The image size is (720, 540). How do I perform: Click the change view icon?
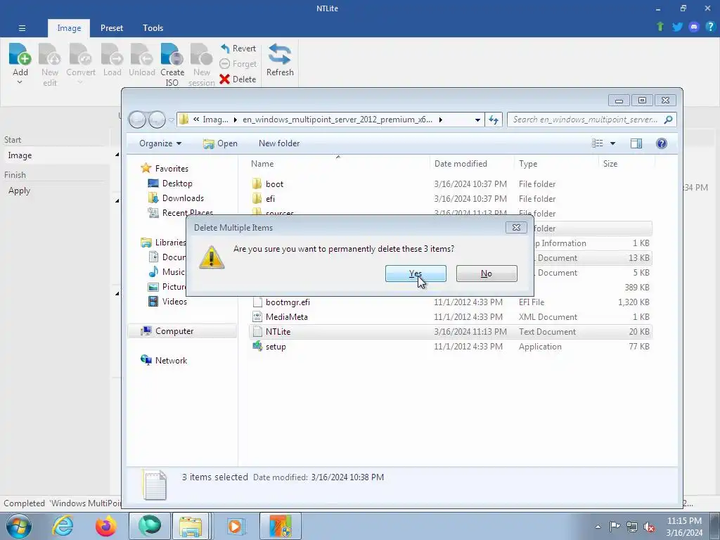[x=598, y=143]
